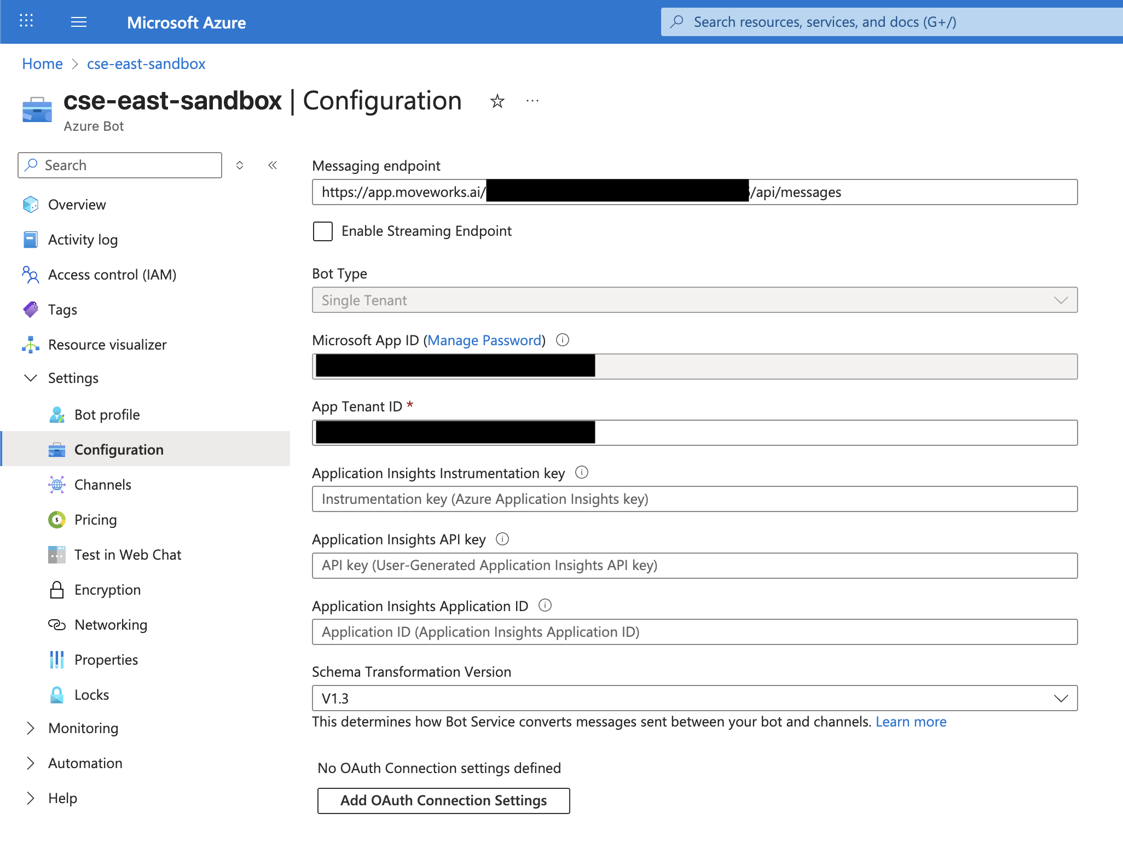Click the Test in Web Chat icon

coord(57,555)
